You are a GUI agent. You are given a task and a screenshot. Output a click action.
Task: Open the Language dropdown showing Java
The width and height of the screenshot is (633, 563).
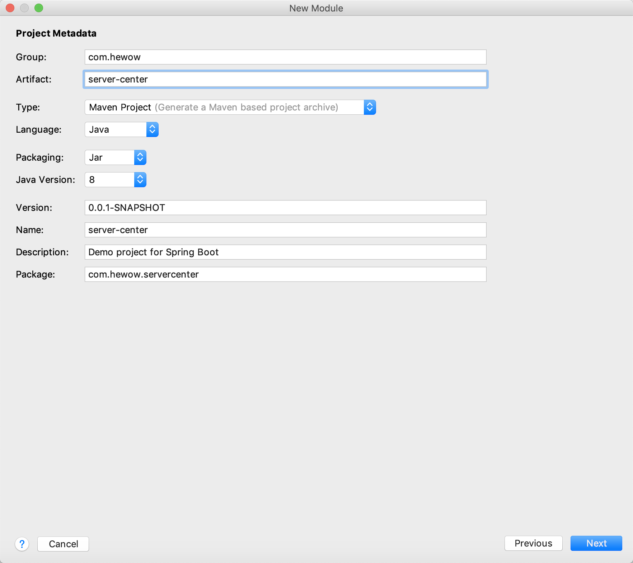click(121, 129)
